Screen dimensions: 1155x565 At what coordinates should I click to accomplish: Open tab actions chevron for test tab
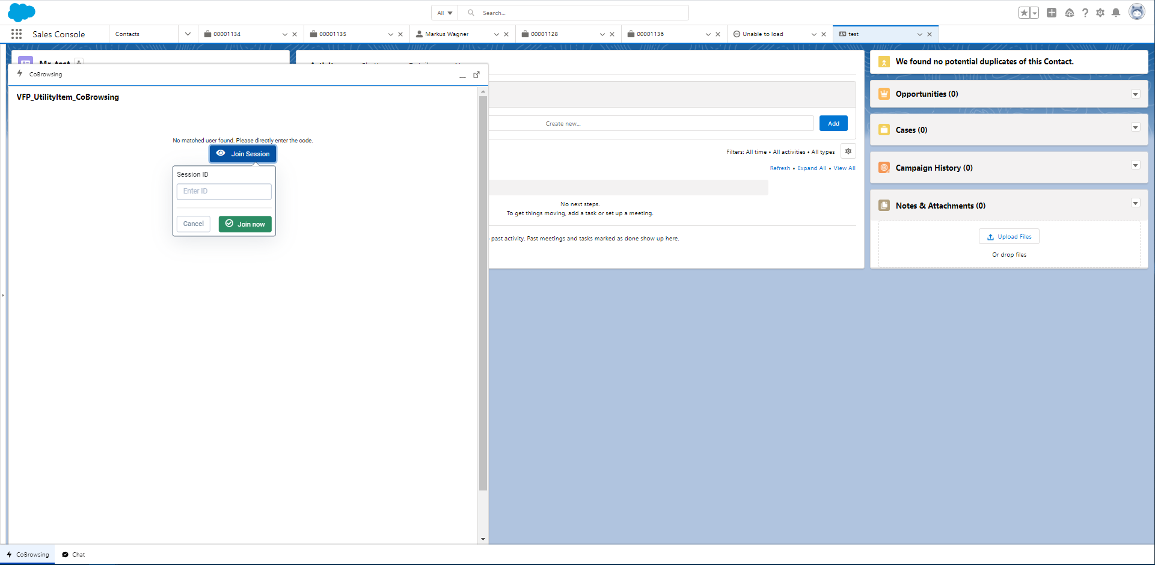(x=920, y=34)
